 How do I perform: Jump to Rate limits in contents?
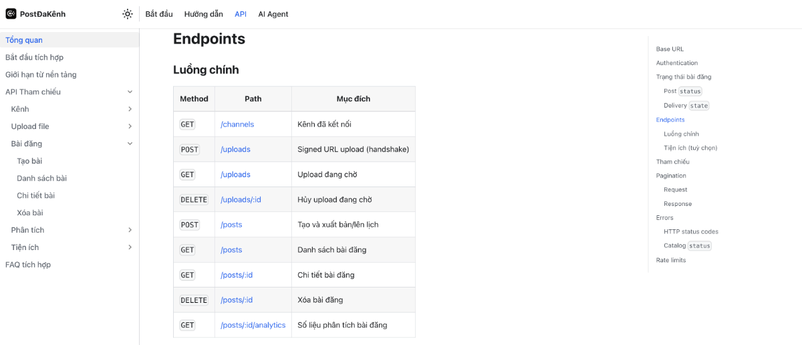pyautogui.click(x=671, y=260)
